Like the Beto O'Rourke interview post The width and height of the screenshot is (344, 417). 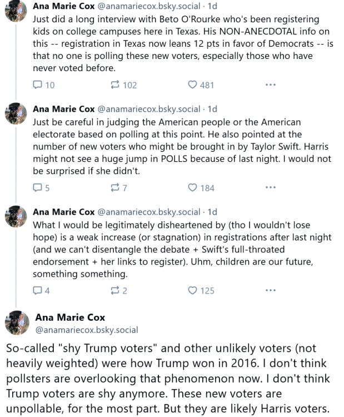pos(193,85)
